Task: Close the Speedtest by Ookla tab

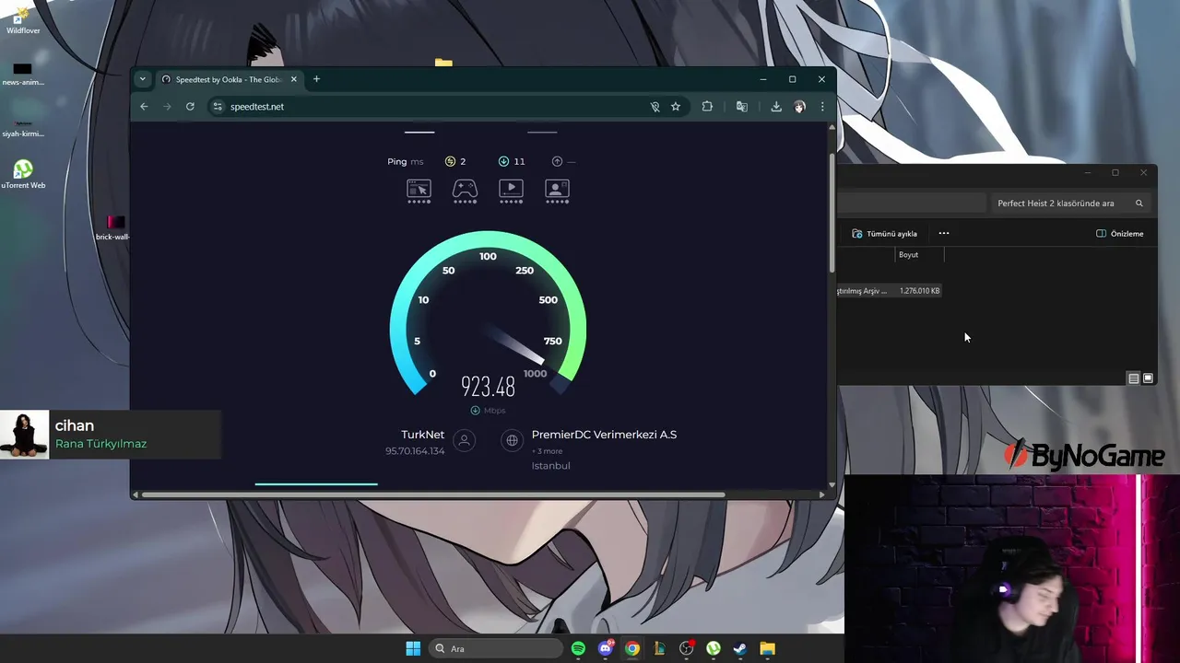Action: (294, 79)
